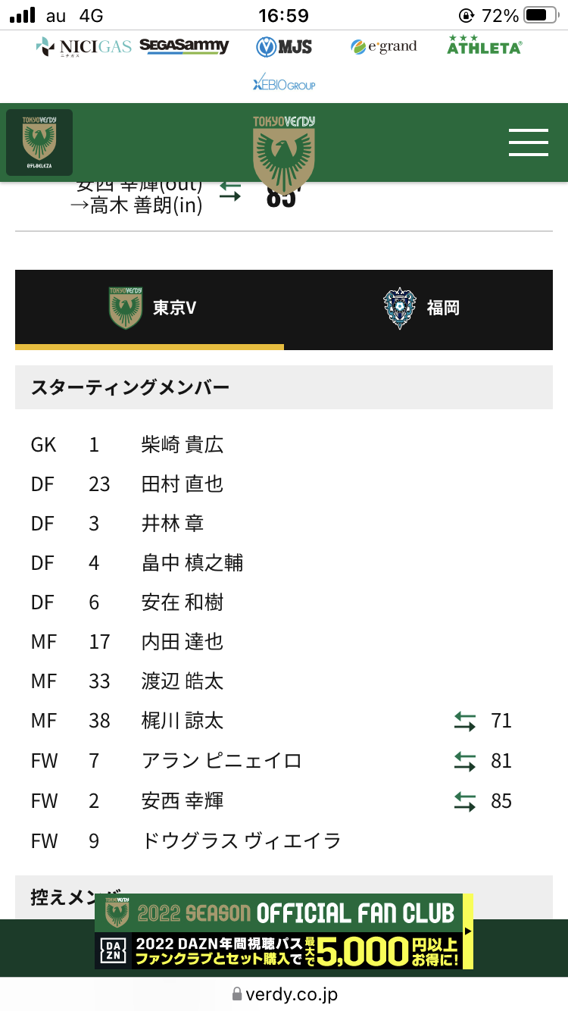Screen dimensions: 568x1011
Task: Switch to the 福岡 team tab
Action: 419,308
